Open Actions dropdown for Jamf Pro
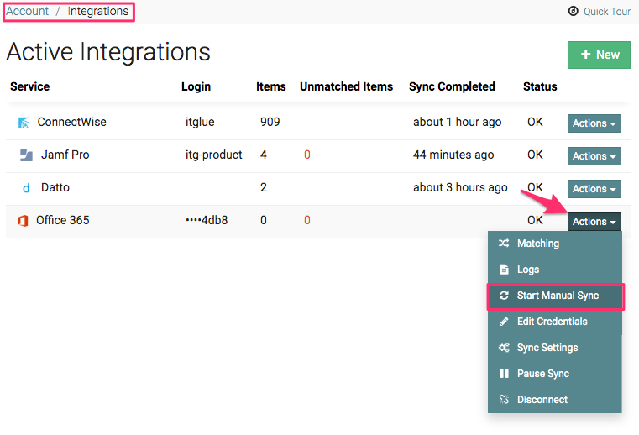This screenshot has height=435, width=639. (x=594, y=156)
